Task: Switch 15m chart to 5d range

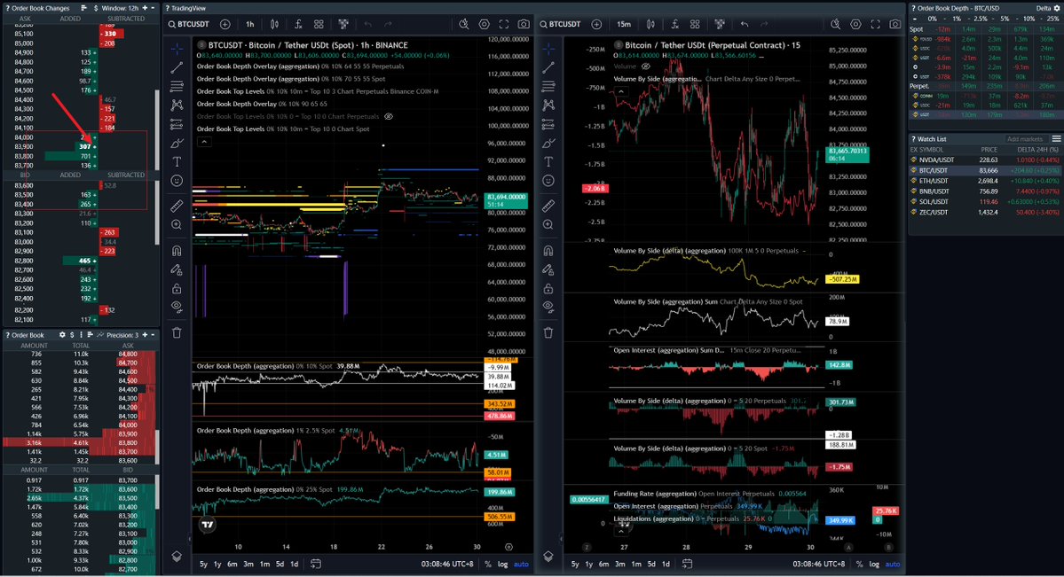Action: point(651,564)
